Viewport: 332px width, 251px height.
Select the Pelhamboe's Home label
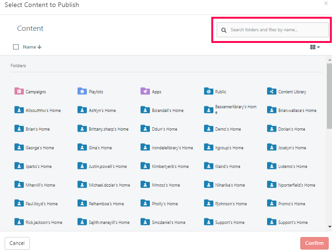(106, 203)
